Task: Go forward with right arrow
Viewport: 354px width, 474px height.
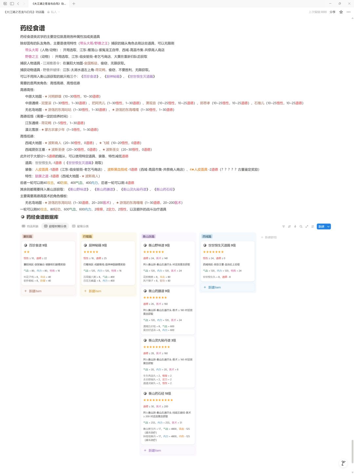Action: click(24, 4)
